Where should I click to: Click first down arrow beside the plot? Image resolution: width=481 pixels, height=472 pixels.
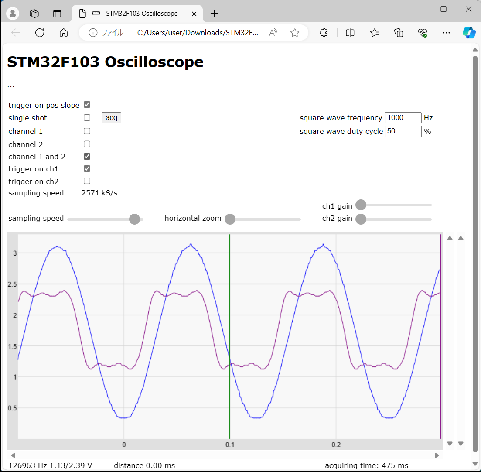(x=450, y=444)
